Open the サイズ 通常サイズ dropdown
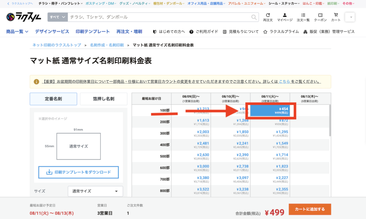This screenshot has width=366, height=219. click(x=95, y=191)
